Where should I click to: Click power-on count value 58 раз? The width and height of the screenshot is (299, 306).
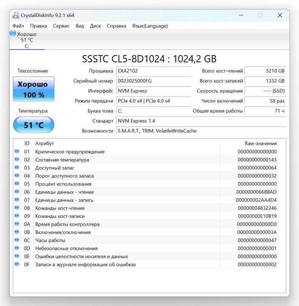[x=265, y=101]
